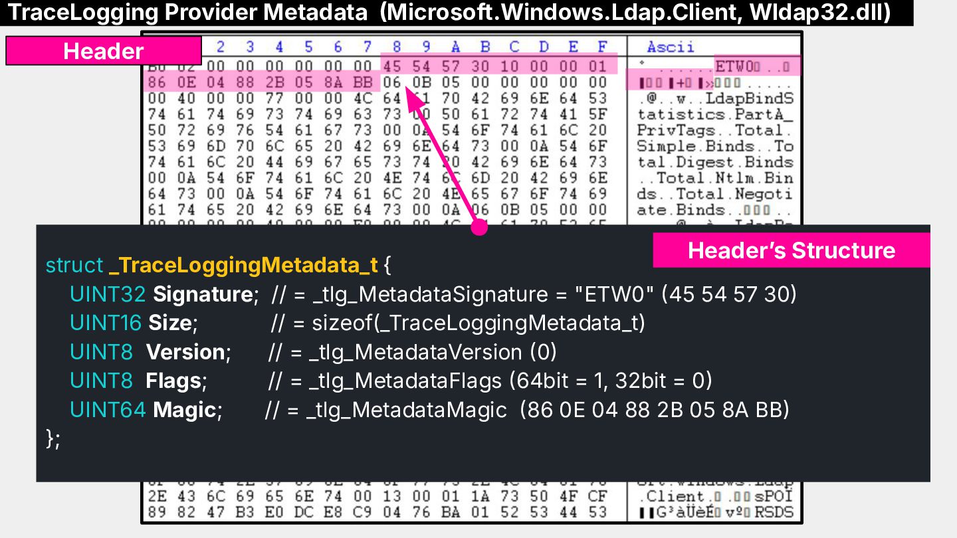The image size is (957, 538).
Task: Click the pink "Header" label
Action: point(103,51)
